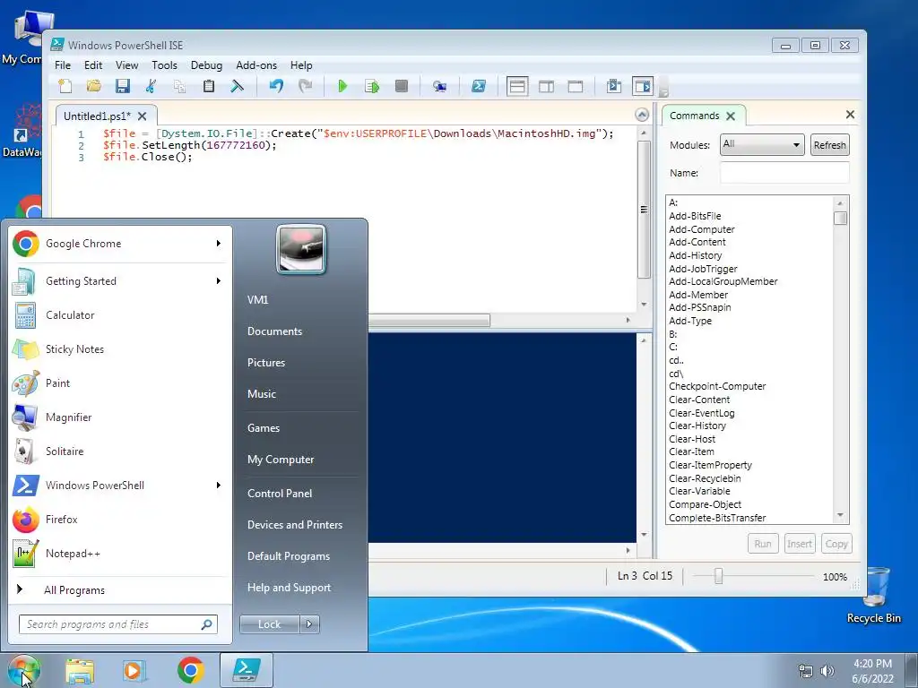Image resolution: width=918 pixels, height=688 pixels.
Task: Open Control Panel from Start menu
Action: click(280, 494)
